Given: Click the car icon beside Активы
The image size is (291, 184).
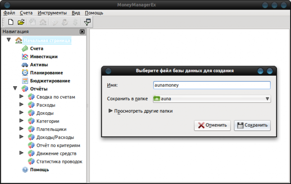Looking at the screenshot, I should [25, 64].
